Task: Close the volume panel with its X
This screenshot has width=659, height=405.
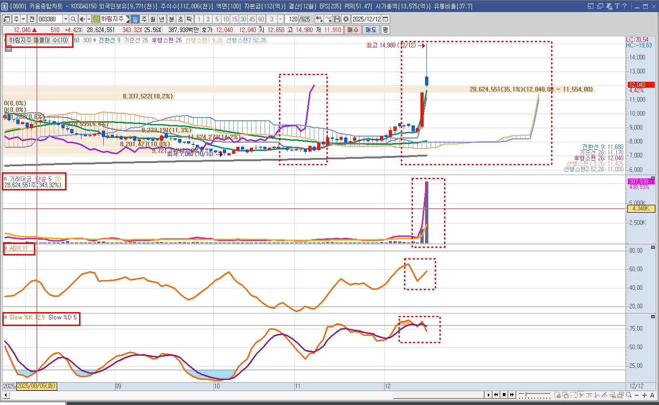Action: coord(652,178)
